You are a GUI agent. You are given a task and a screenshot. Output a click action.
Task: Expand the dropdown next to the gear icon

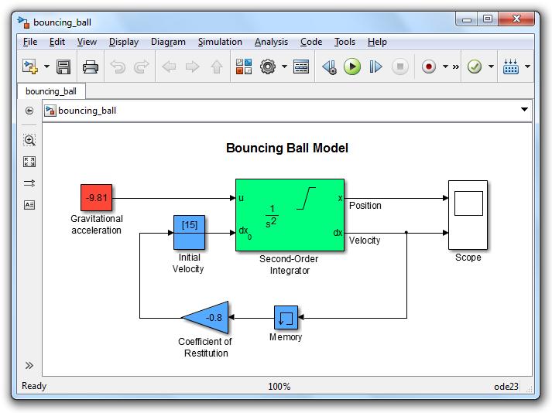(x=284, y=67)
